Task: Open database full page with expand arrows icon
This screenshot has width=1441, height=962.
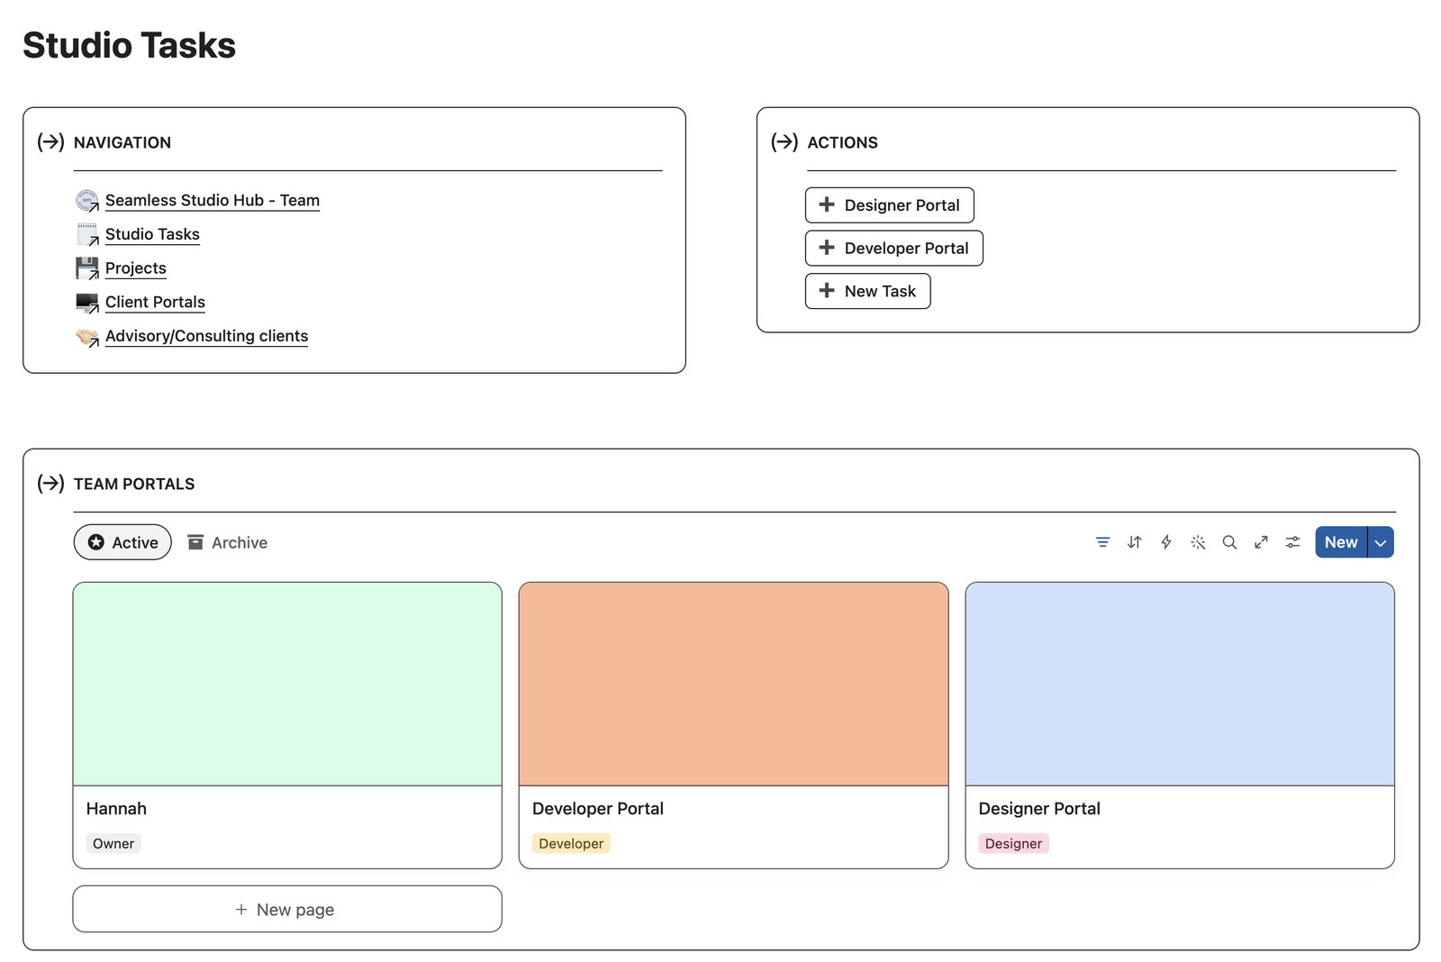Action: 1261,542
